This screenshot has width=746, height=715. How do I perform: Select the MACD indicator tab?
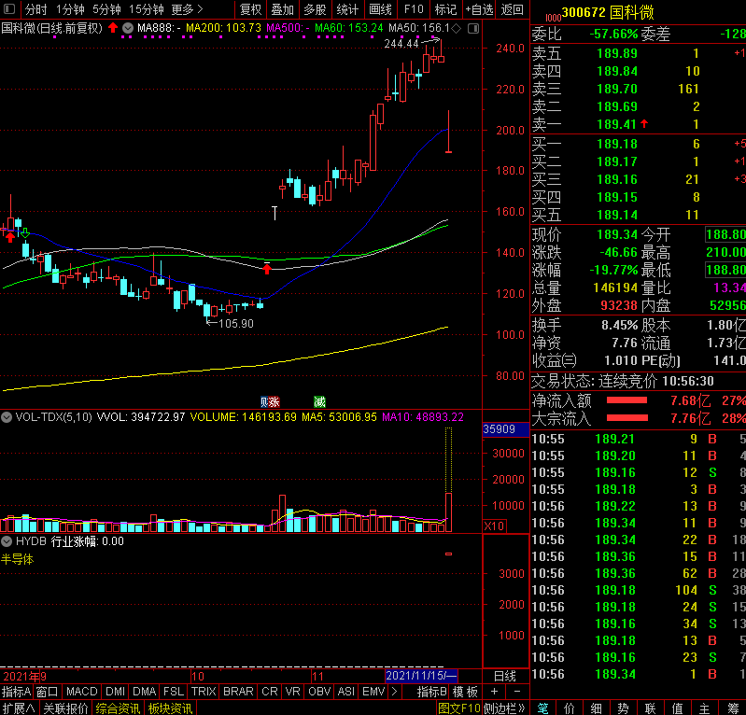[x=81, y=692]
